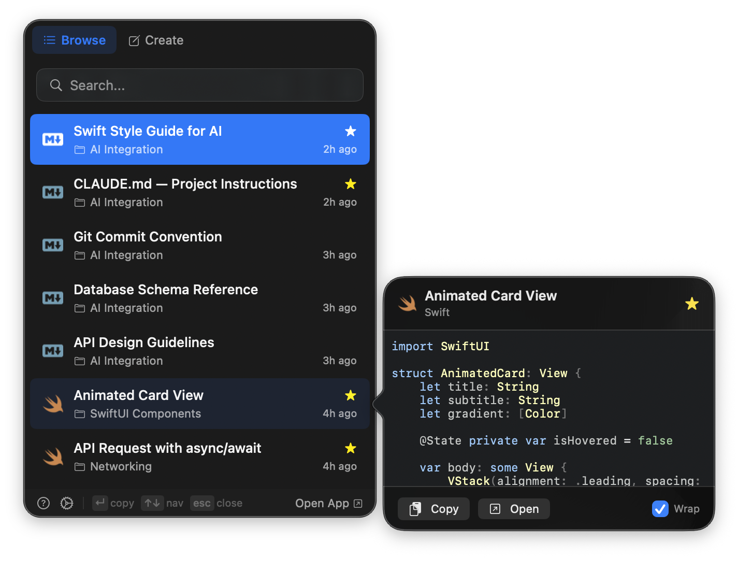Click the magnifying glass search icon
The width and height of the screenshot is (752, 572).
tap(56, 85)
